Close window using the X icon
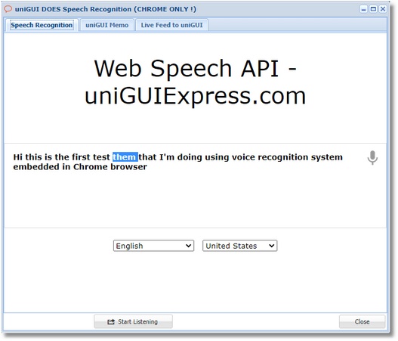 click(383, 9)
